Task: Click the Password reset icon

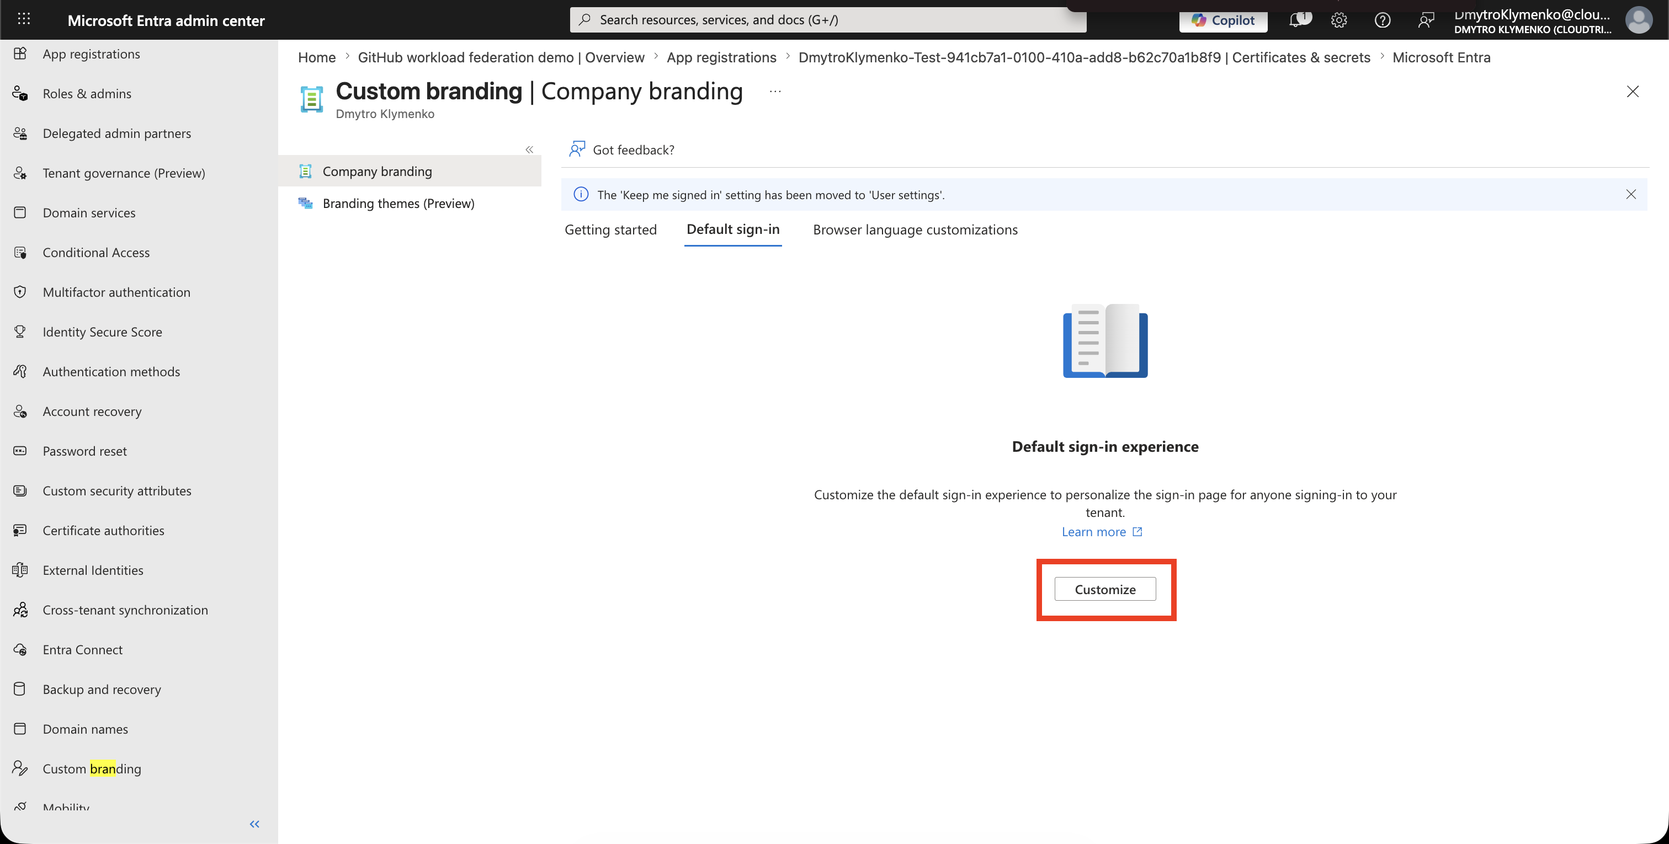Action: click(20, 451)
